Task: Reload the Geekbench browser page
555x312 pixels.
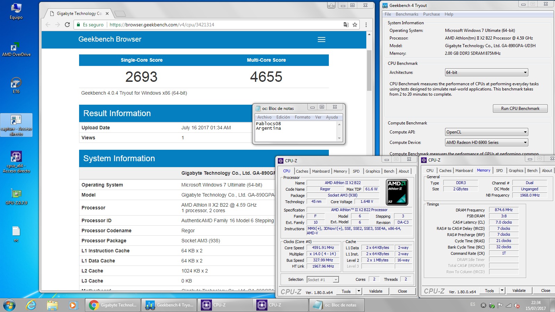Action: coord(68,25)
